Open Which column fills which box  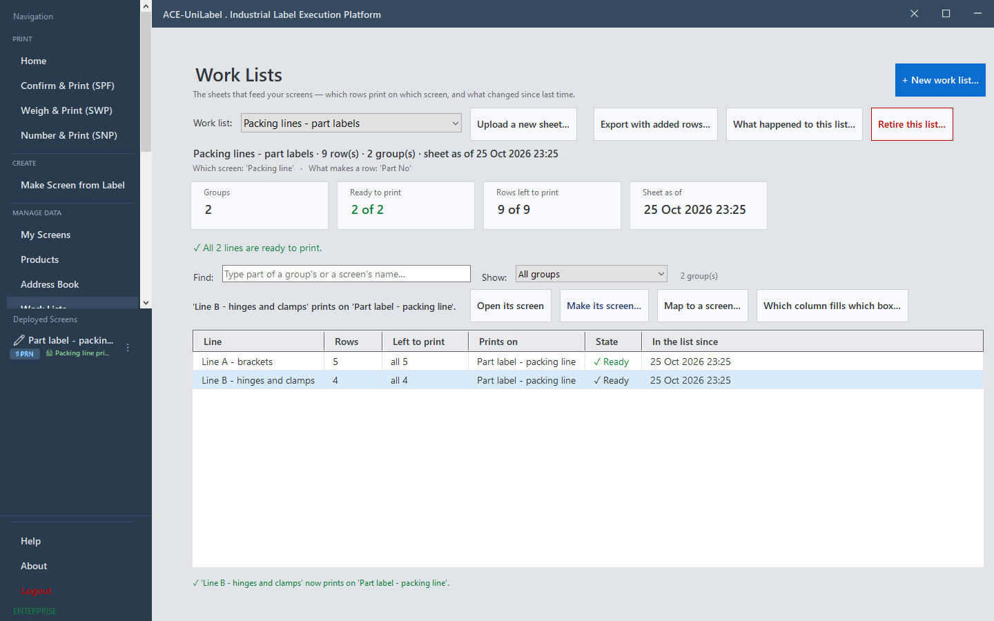832,306
